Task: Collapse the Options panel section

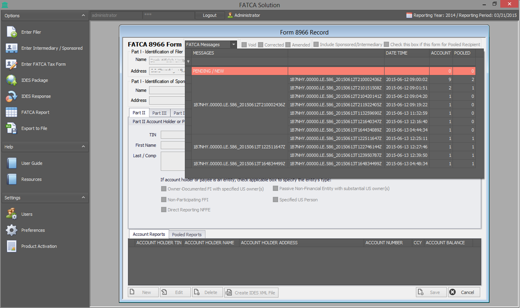Action: 83,15
